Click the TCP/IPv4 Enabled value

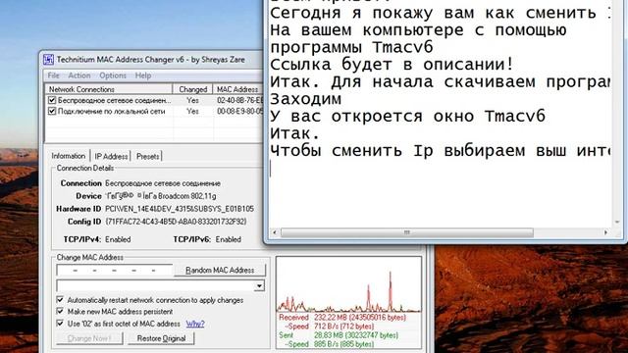coord(118,239)
